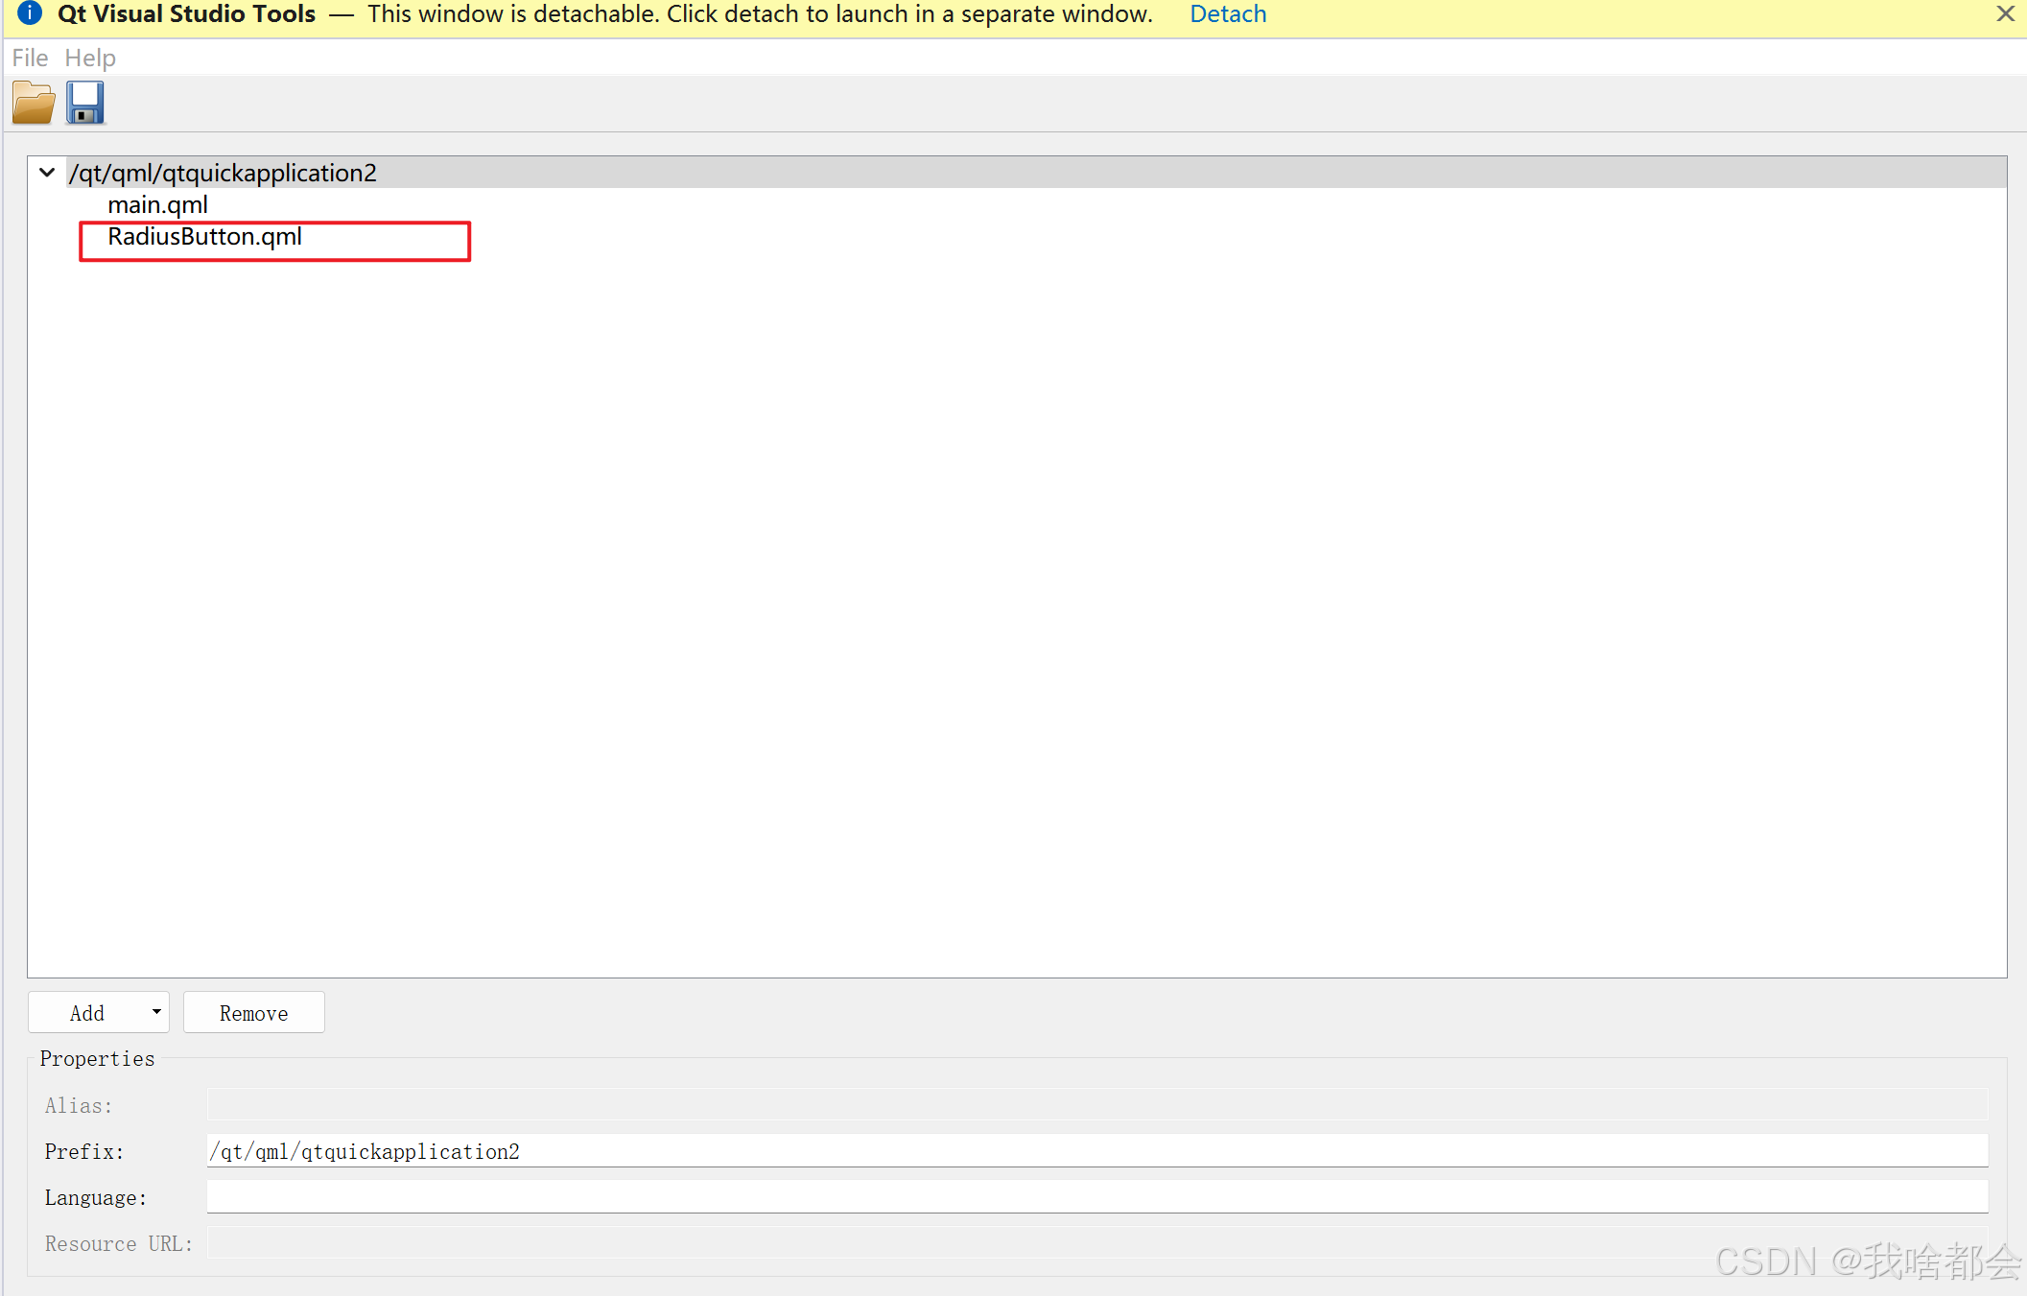Click the Resource URL field
Viewport: 2027px width, 1296px height.
coord(1097,1243)
